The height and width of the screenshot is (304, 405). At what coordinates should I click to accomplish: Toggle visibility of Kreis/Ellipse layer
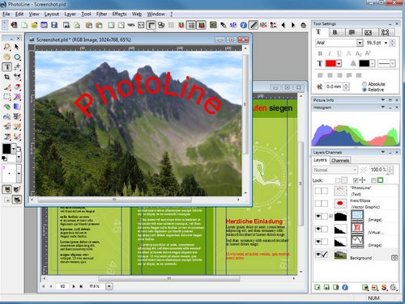[318, 204]
